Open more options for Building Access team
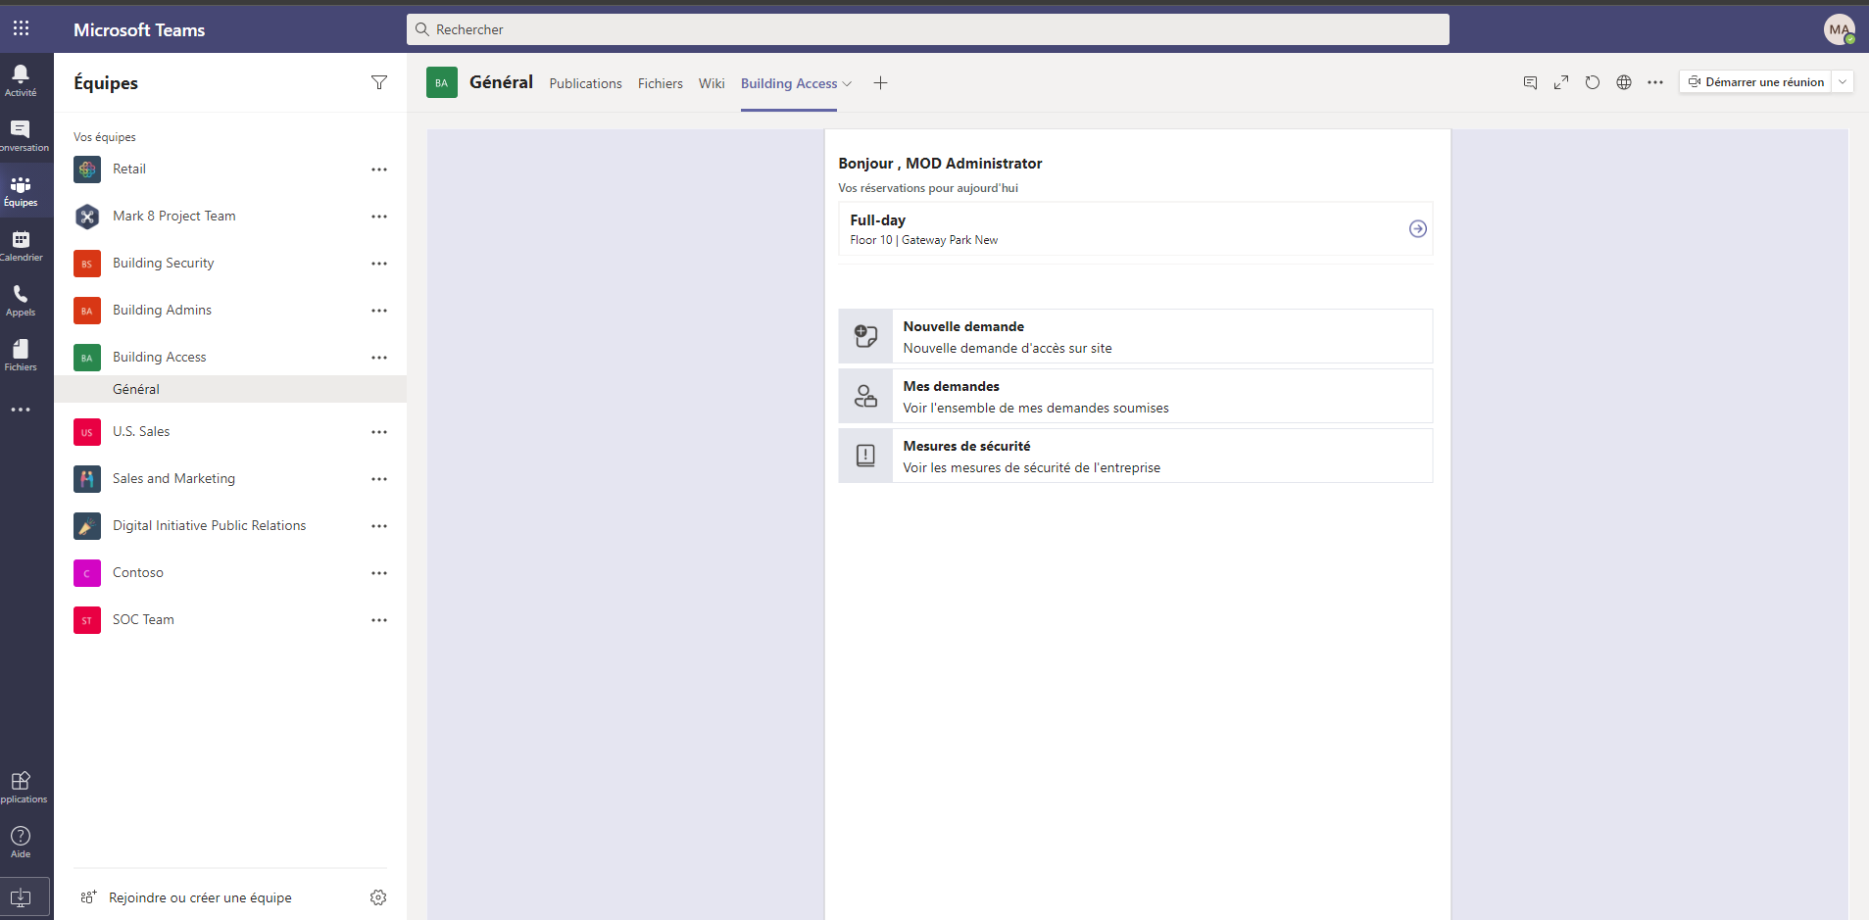 (x=379, y=358)
